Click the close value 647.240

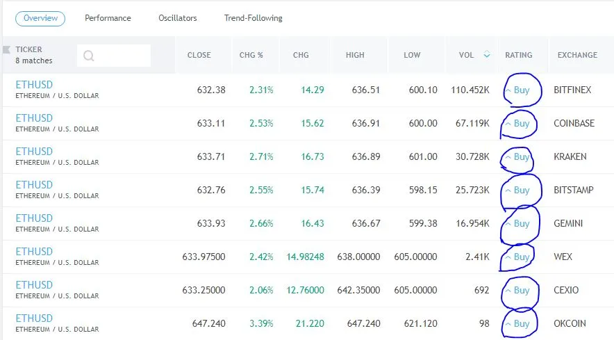click(208, 323)
